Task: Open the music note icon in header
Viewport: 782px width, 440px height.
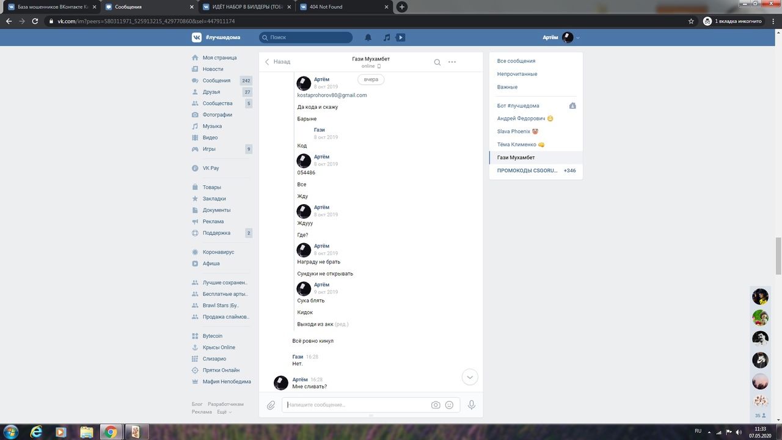Action: point(386,37)
